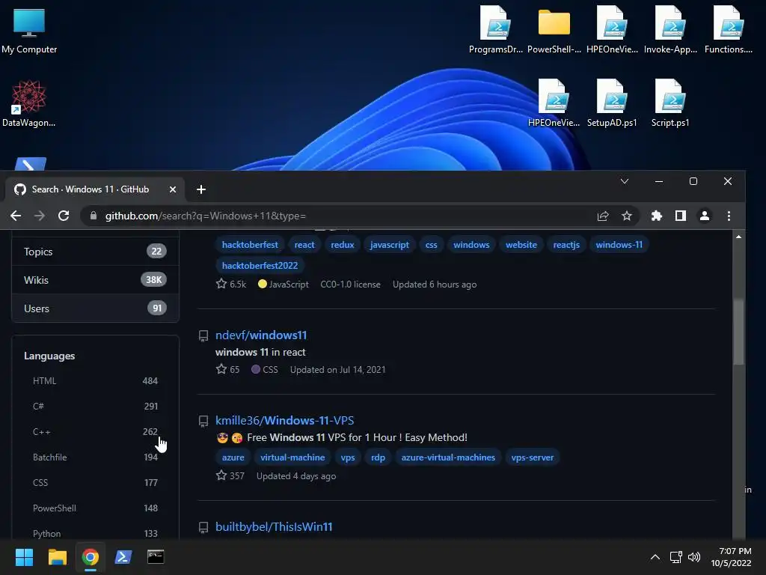Open the Chrome profile icon
The width and height of the screenshot is (766, 575).
(705, 216)
